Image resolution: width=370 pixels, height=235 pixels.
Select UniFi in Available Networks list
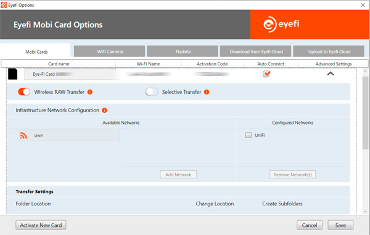pos(69,136)
